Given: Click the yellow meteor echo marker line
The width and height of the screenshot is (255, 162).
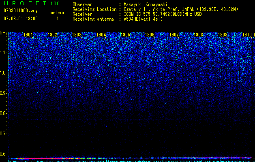Looking at the screenshot, I should coord(160,160).
